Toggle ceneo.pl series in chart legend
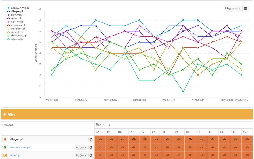The image size is (254, 159). click(14, 18)
